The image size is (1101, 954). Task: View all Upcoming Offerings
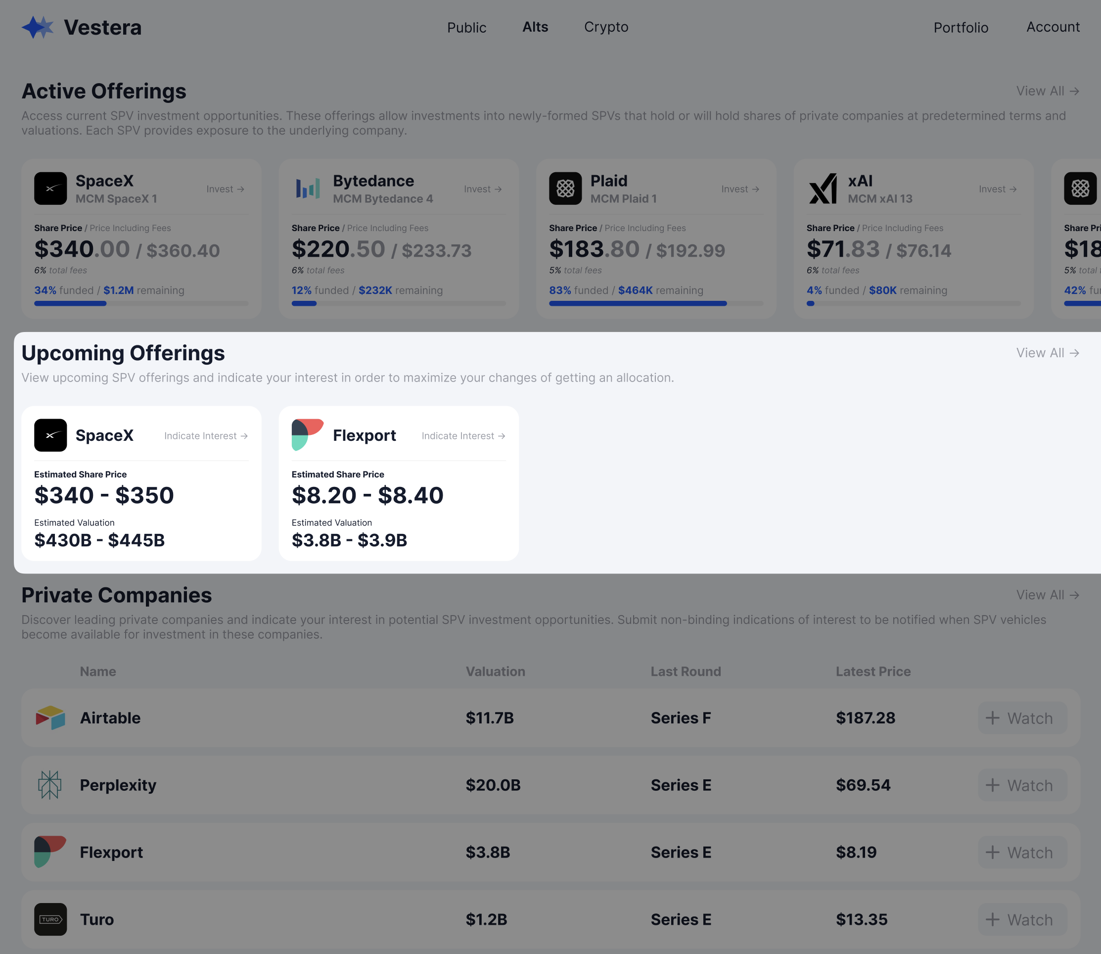pyautogui.click(x=1047, y=353)
